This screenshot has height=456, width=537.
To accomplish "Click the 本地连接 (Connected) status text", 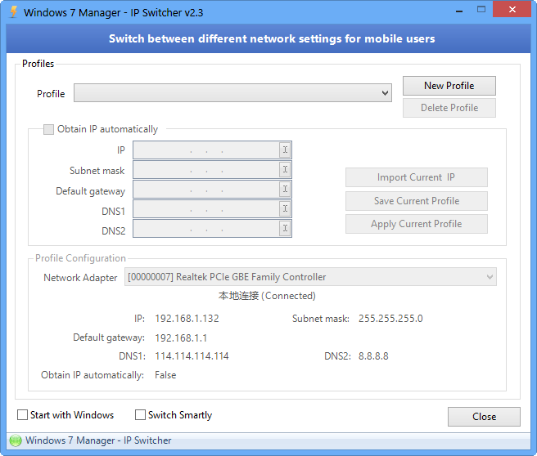I will click(267, 296).
